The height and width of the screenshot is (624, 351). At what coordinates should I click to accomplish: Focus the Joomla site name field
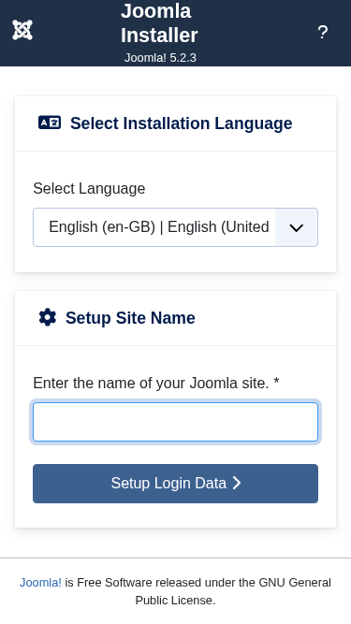click(176, 422)
